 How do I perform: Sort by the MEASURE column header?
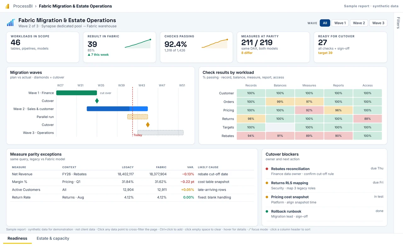point(19,167)
